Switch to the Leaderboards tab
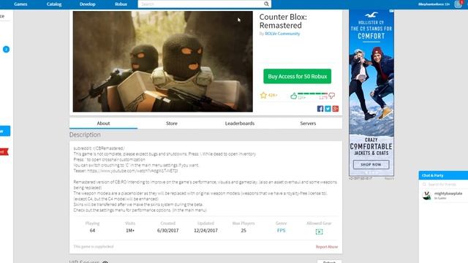 coord(240,123)
